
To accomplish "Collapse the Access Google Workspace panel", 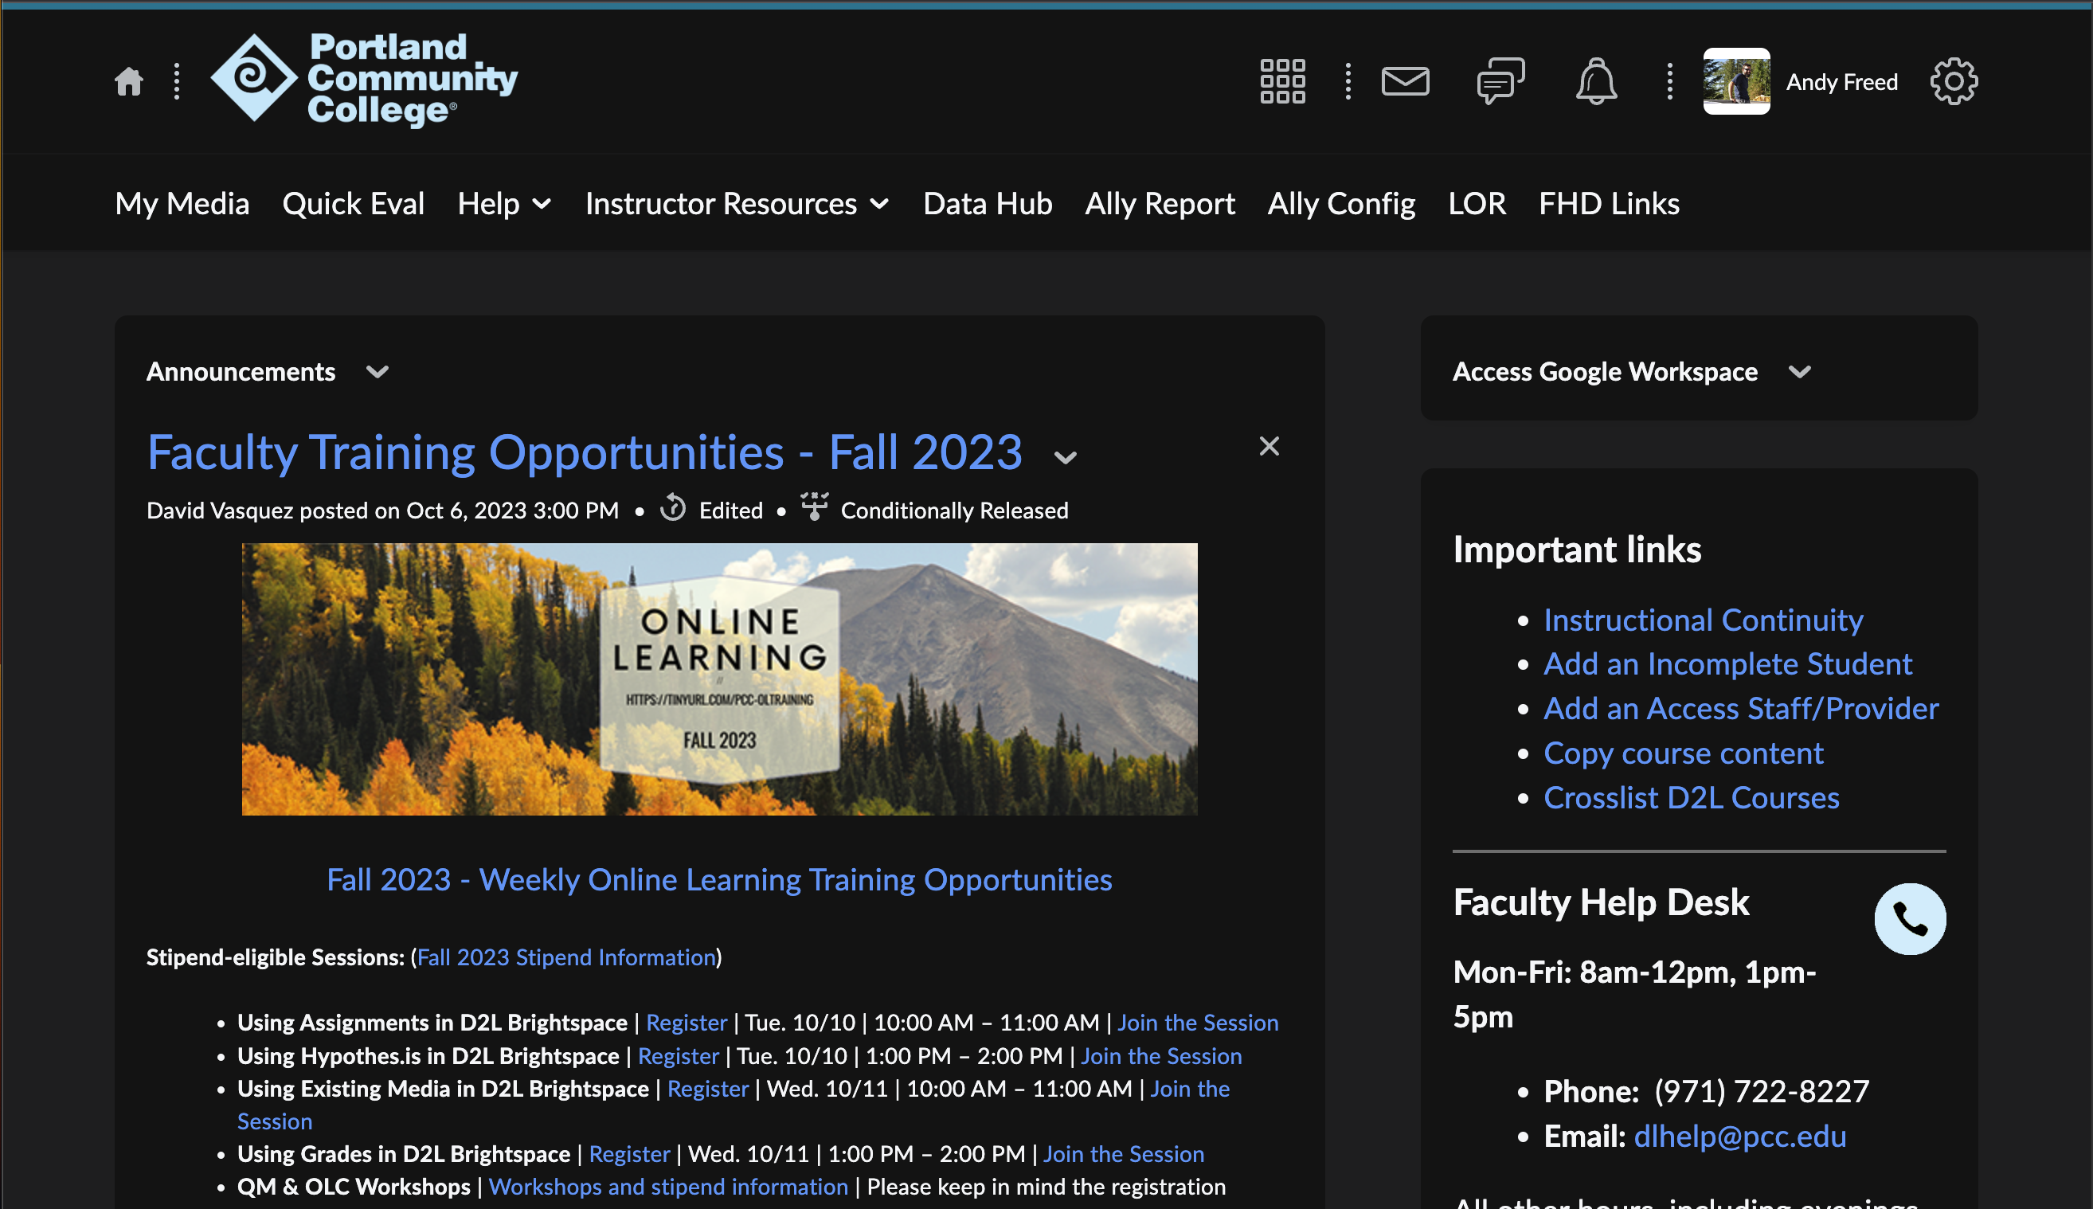I will coord(1800,373).
